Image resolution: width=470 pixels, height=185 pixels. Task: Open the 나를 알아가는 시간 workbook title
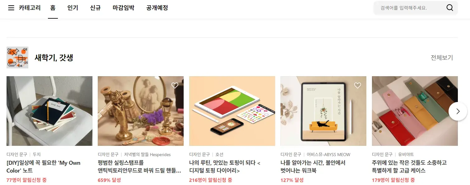(x=313, y=167)
